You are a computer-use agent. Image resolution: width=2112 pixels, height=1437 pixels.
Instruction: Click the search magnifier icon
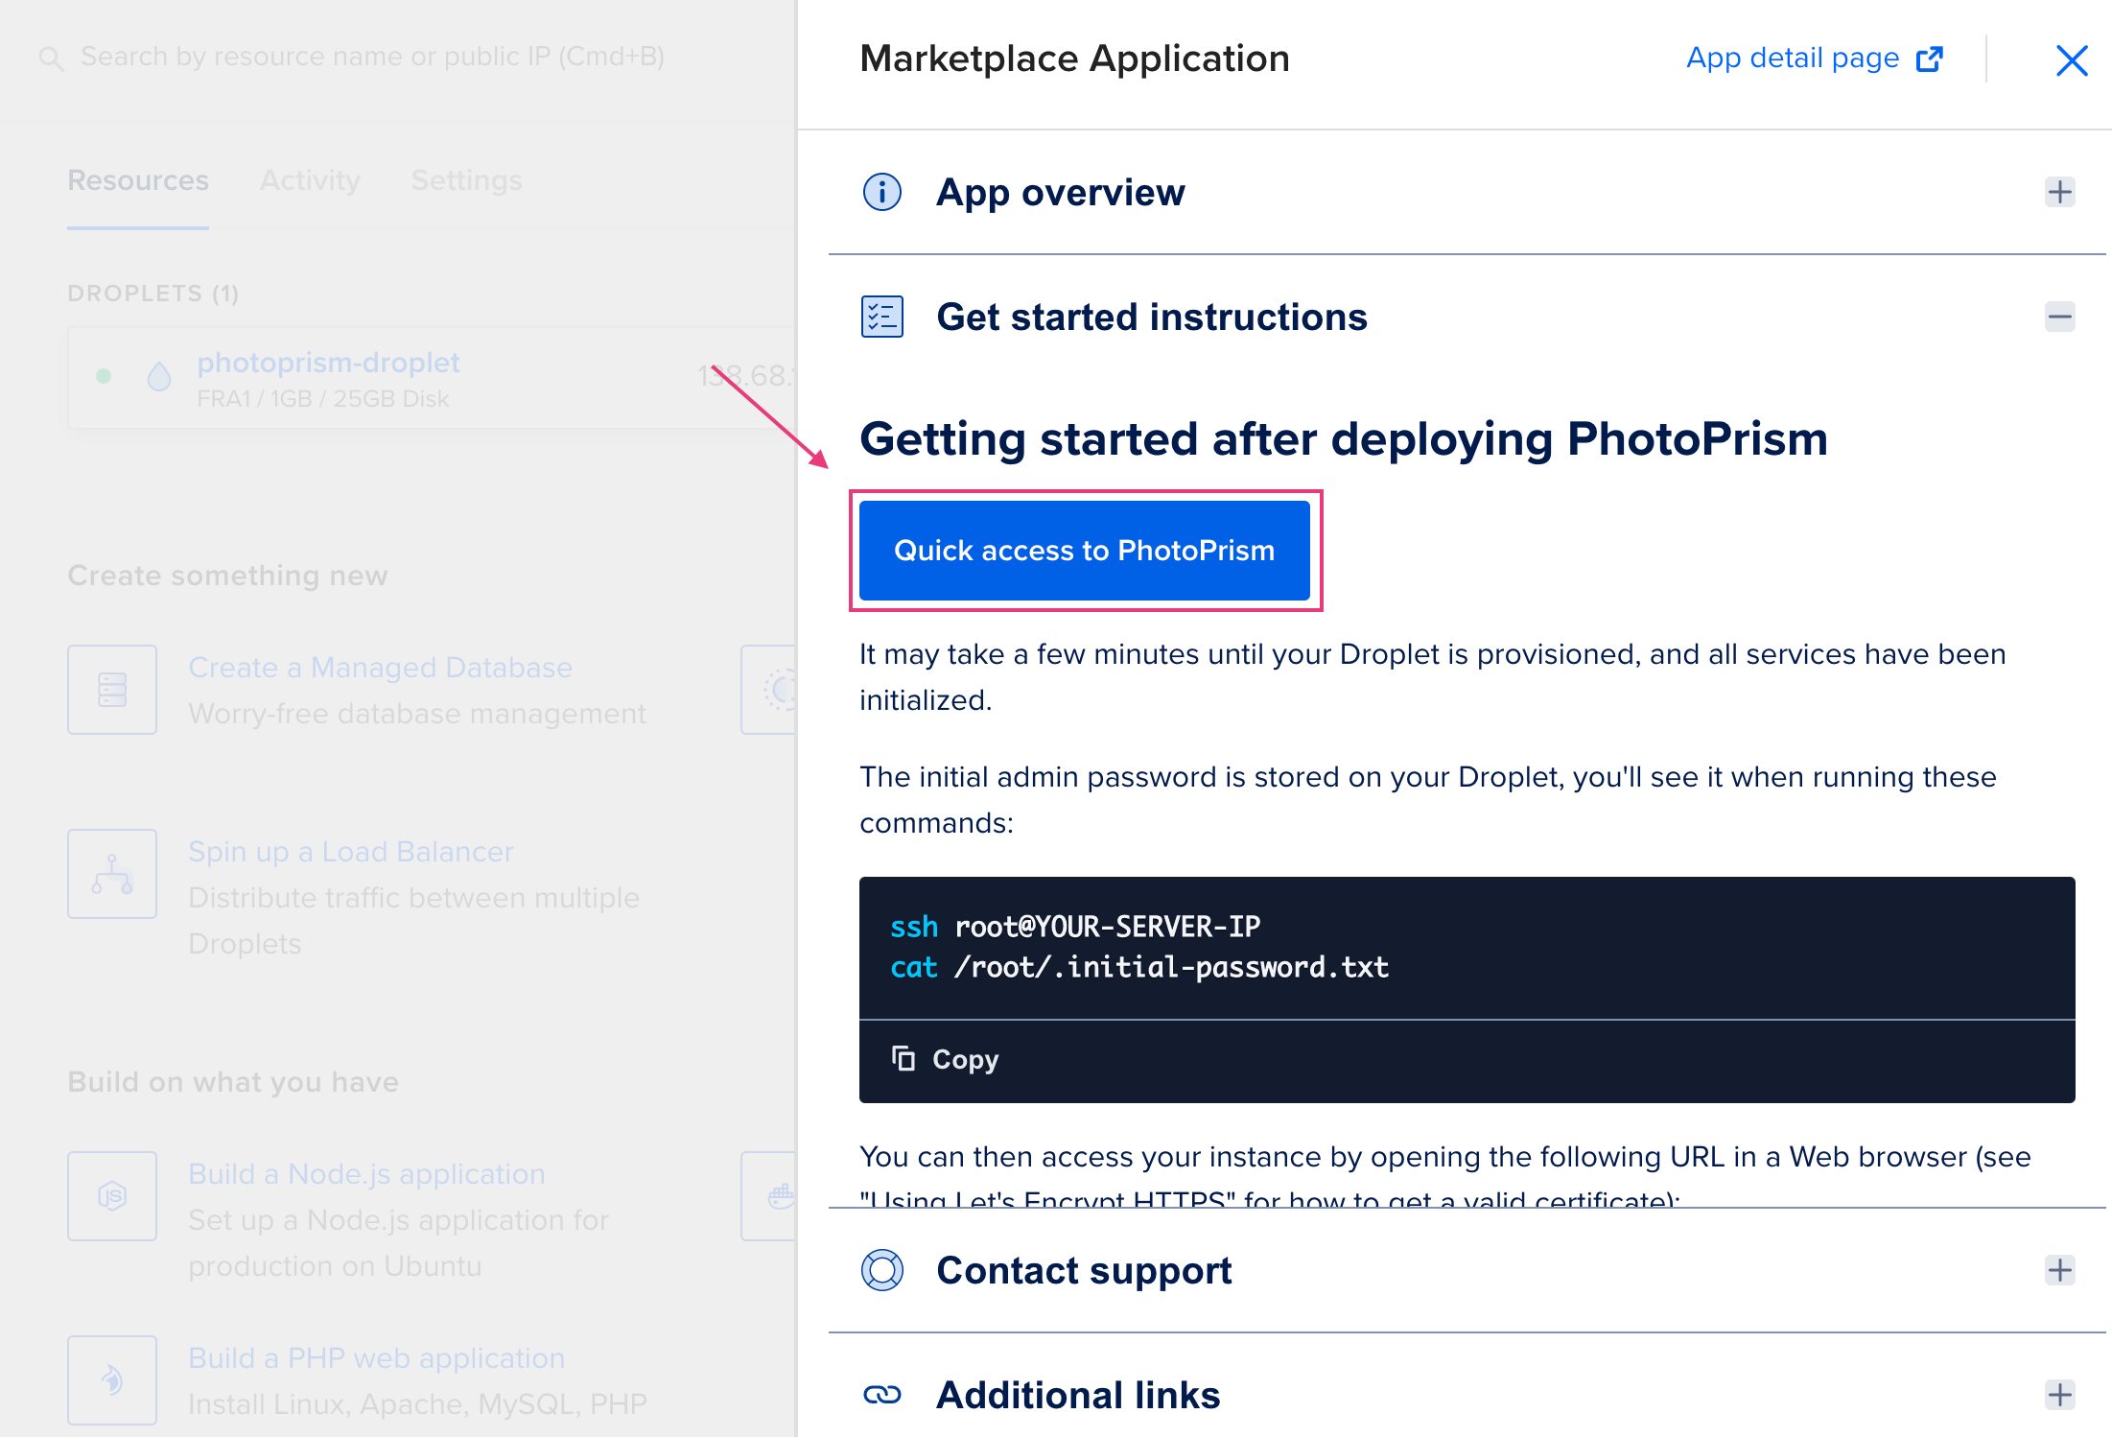point(51,59)
